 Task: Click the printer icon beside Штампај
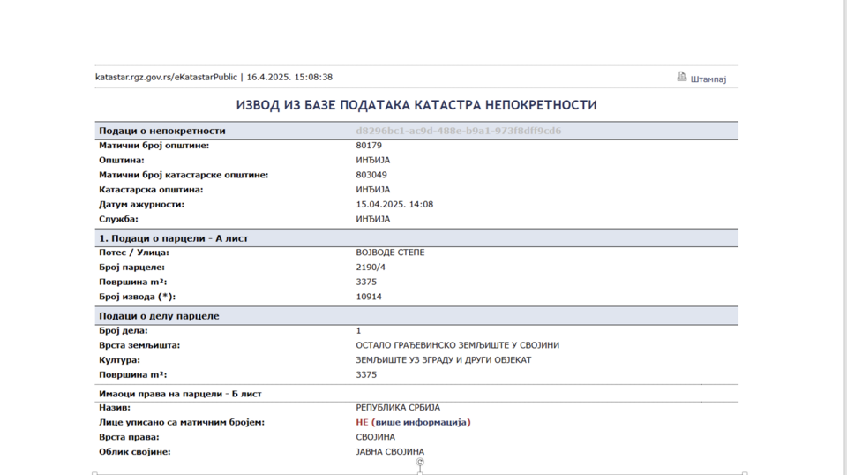point(682,77)
